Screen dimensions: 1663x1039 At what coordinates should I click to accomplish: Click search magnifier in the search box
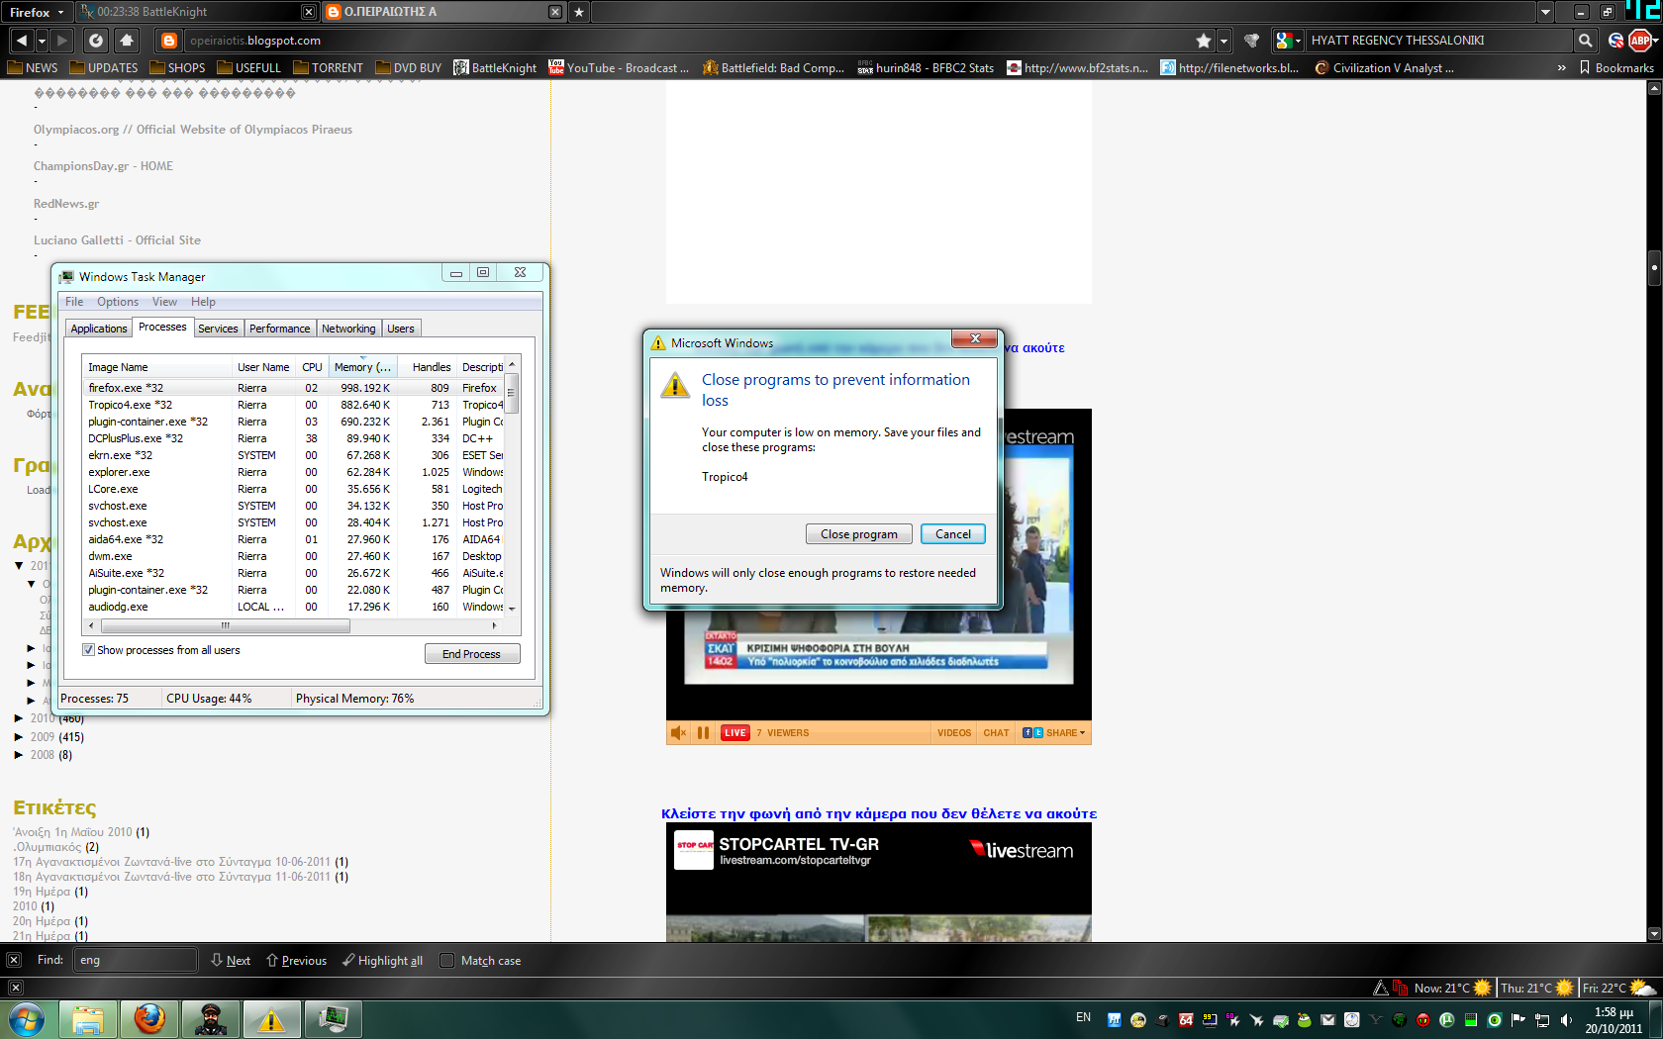click(x=1585, y=41)
